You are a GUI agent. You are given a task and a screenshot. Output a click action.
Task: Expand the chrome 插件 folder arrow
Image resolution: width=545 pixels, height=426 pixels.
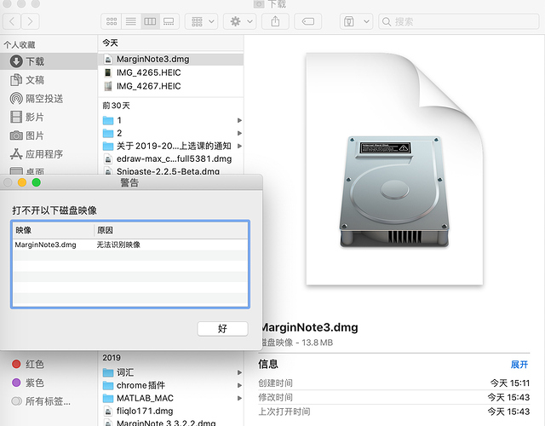tap(239, 385)
